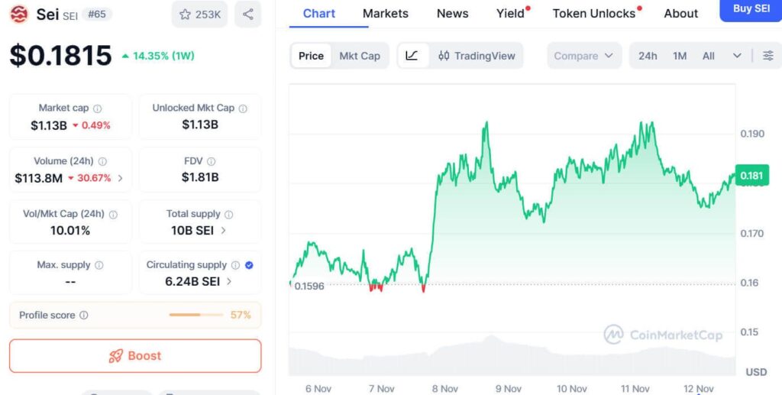Click the Profile score progress bar
Image resolution: width=782 pixels, height=395 pixels.
pyautogui.click(x=195, y=315)
